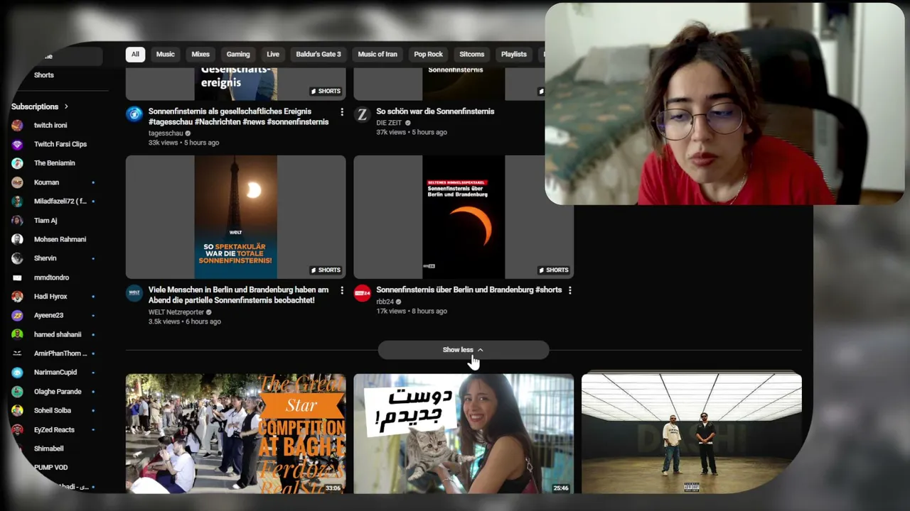
Task: Click the rbb24 channel name under video
Action: click(x=385, y=302)
